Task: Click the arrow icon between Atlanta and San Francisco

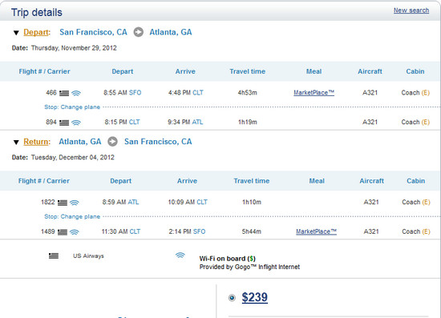Action: [112, 141]
